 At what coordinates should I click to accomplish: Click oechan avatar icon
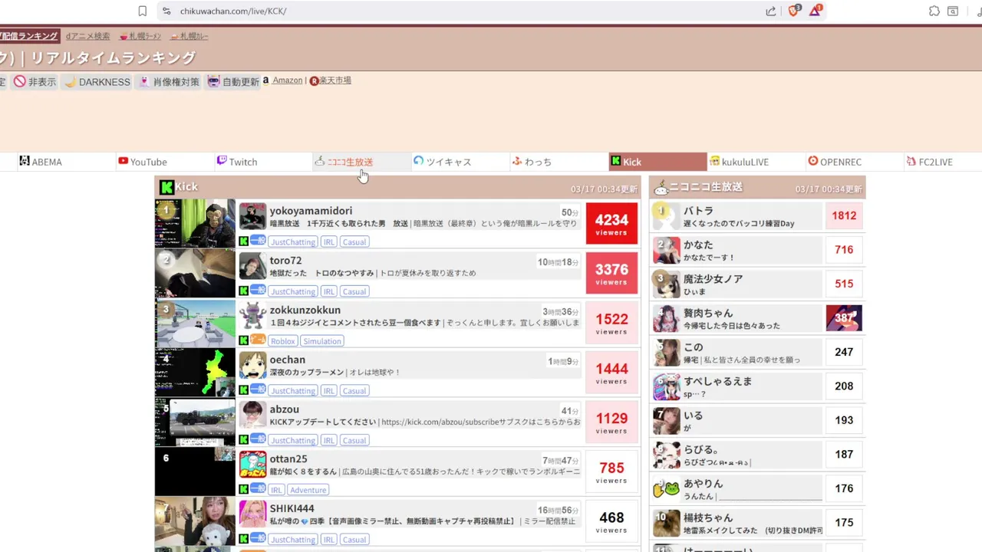[252, 366]
